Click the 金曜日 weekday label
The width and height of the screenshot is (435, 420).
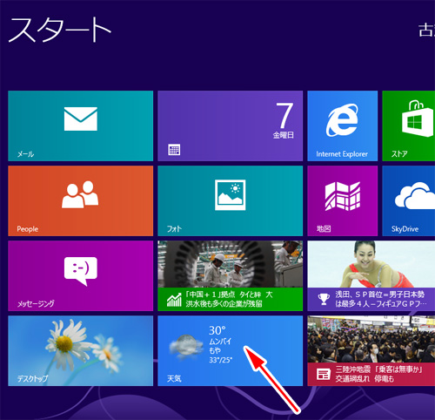click(x=284, y=135)
